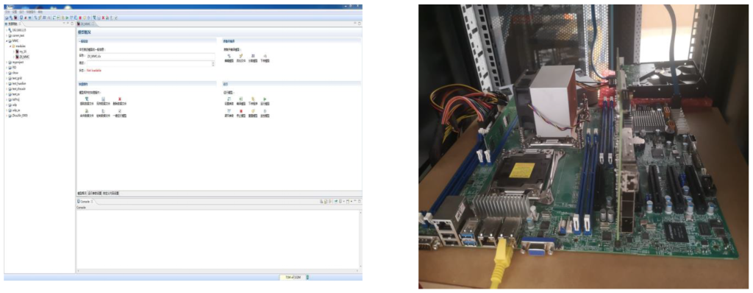The image size is (753, 293).
Task: Click the red 'Not loadable' status text
Action: (94, 70)
